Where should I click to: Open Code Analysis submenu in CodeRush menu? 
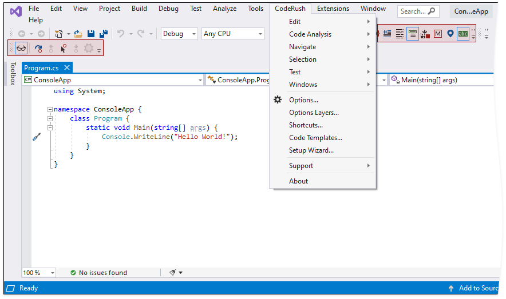point(323,34)
